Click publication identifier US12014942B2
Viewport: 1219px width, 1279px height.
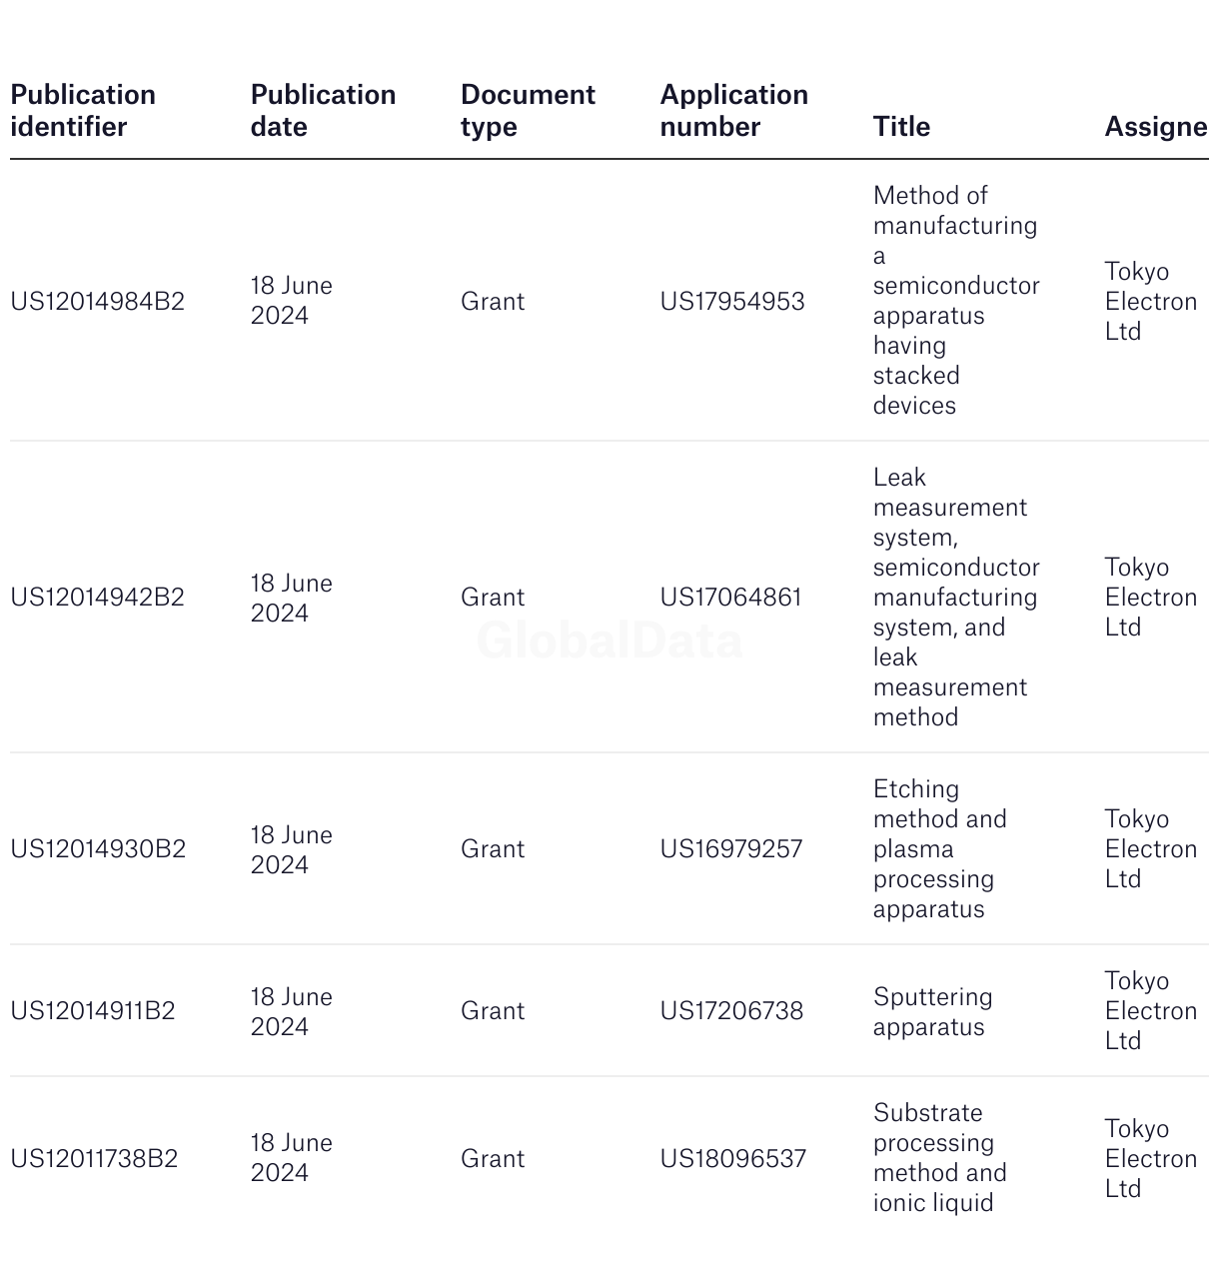98,597
